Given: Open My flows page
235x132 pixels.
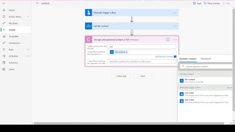Looking at the screenshot, I should (x=13, y=23).
